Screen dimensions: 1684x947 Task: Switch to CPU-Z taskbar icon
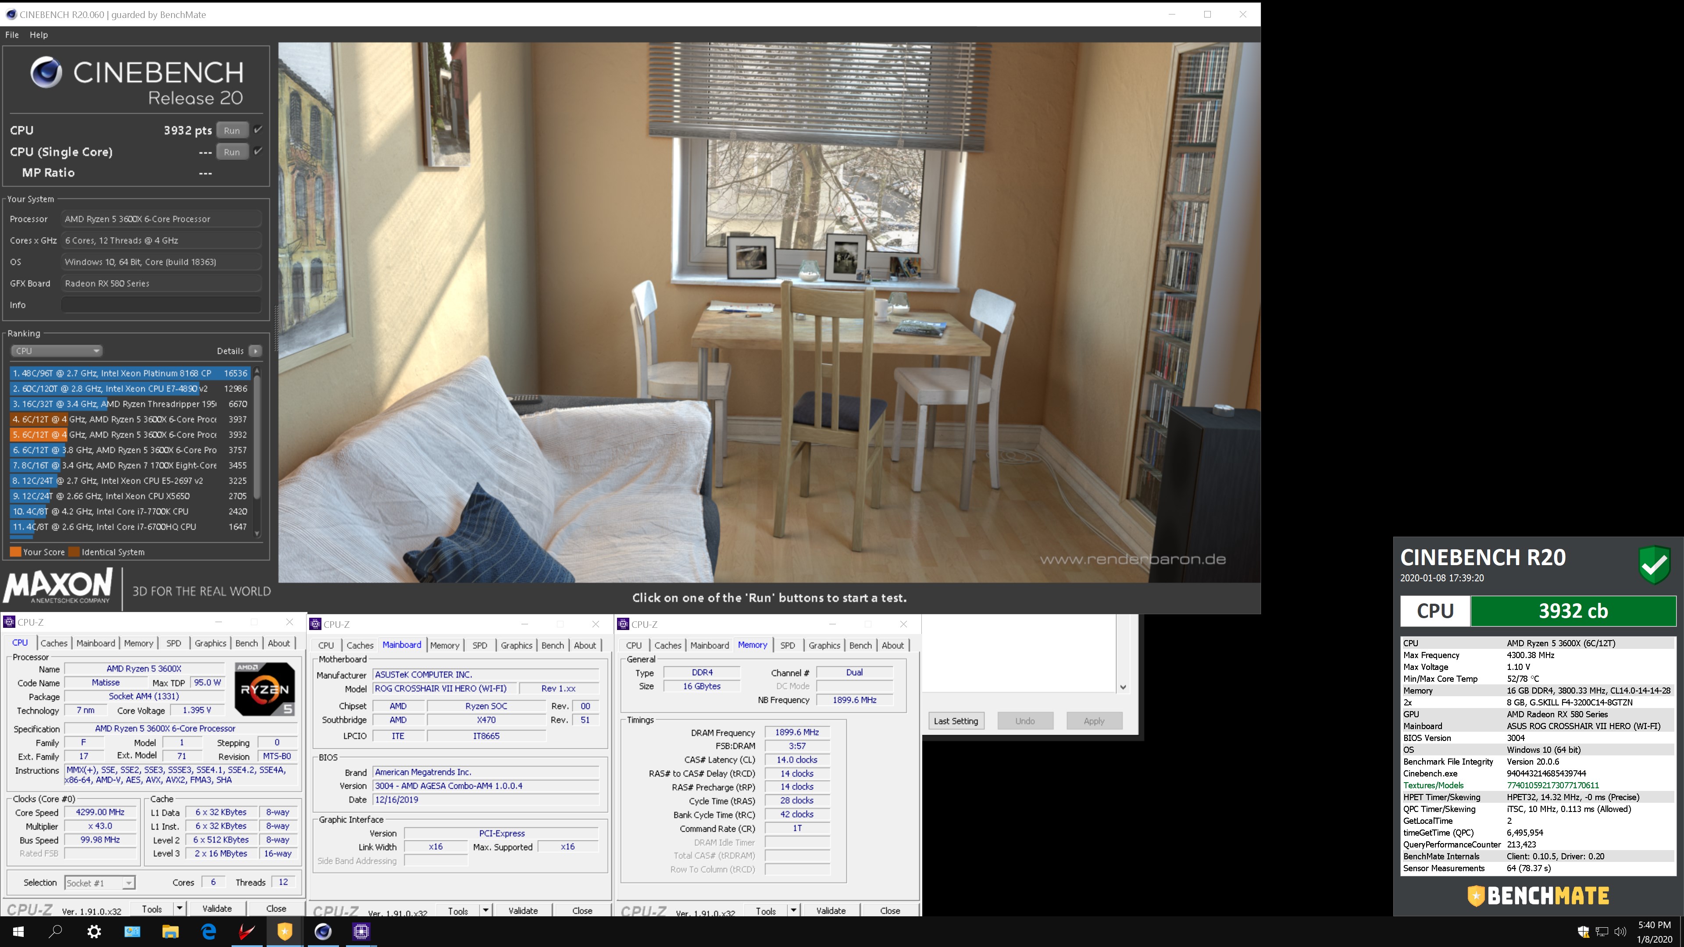(x=361, y=931)
